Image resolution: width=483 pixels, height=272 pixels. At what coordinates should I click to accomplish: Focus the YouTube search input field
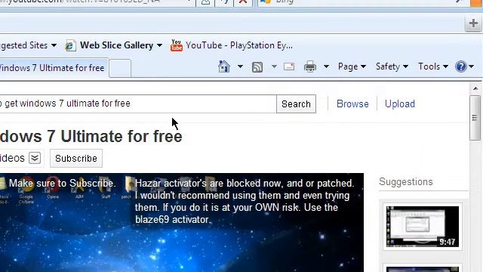click(138, 104)
